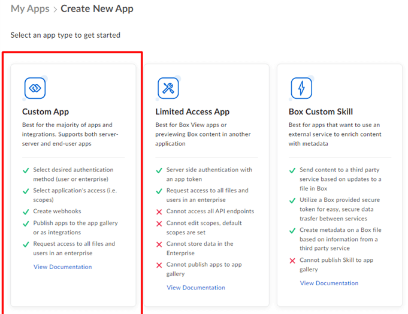Click text 'Select an app type to get started'
408x314 pixels.
click(x=65, y=35)
